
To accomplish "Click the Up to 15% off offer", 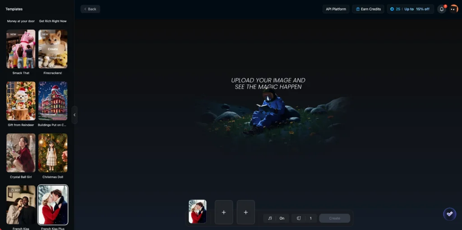I will 416,9.
